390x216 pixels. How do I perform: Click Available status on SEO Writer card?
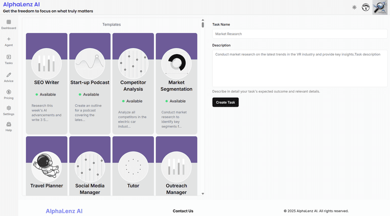tap(46, 95)
